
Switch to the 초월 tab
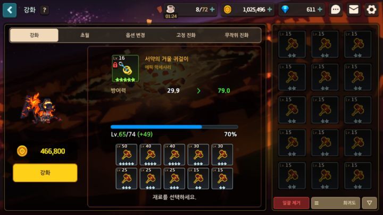click(x=85, y=35)
